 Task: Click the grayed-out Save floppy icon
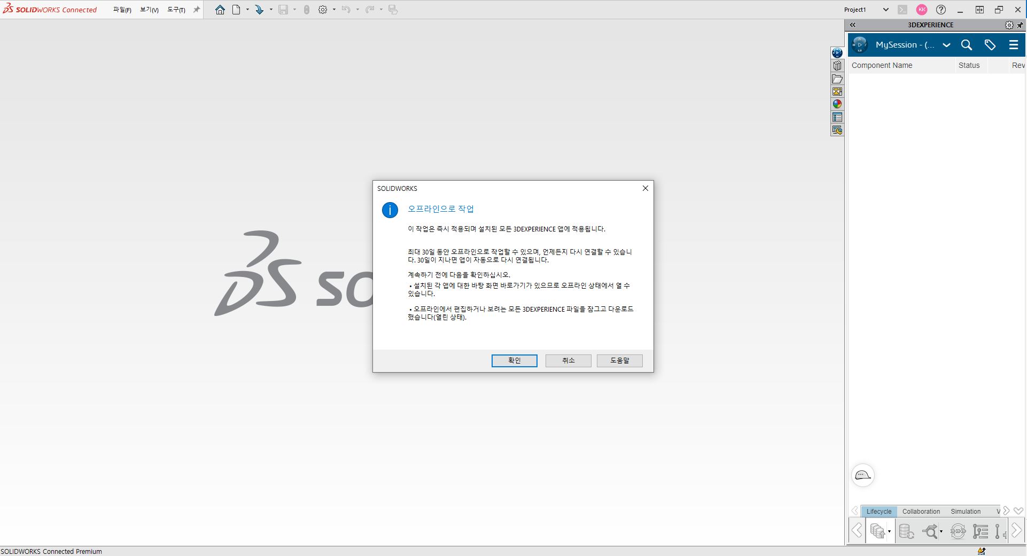point(283,10)
